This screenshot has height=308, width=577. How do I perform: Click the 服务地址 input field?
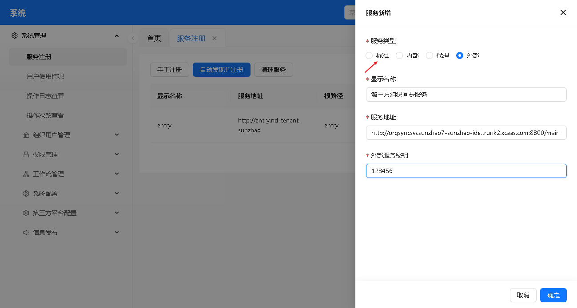pos(466,133)
